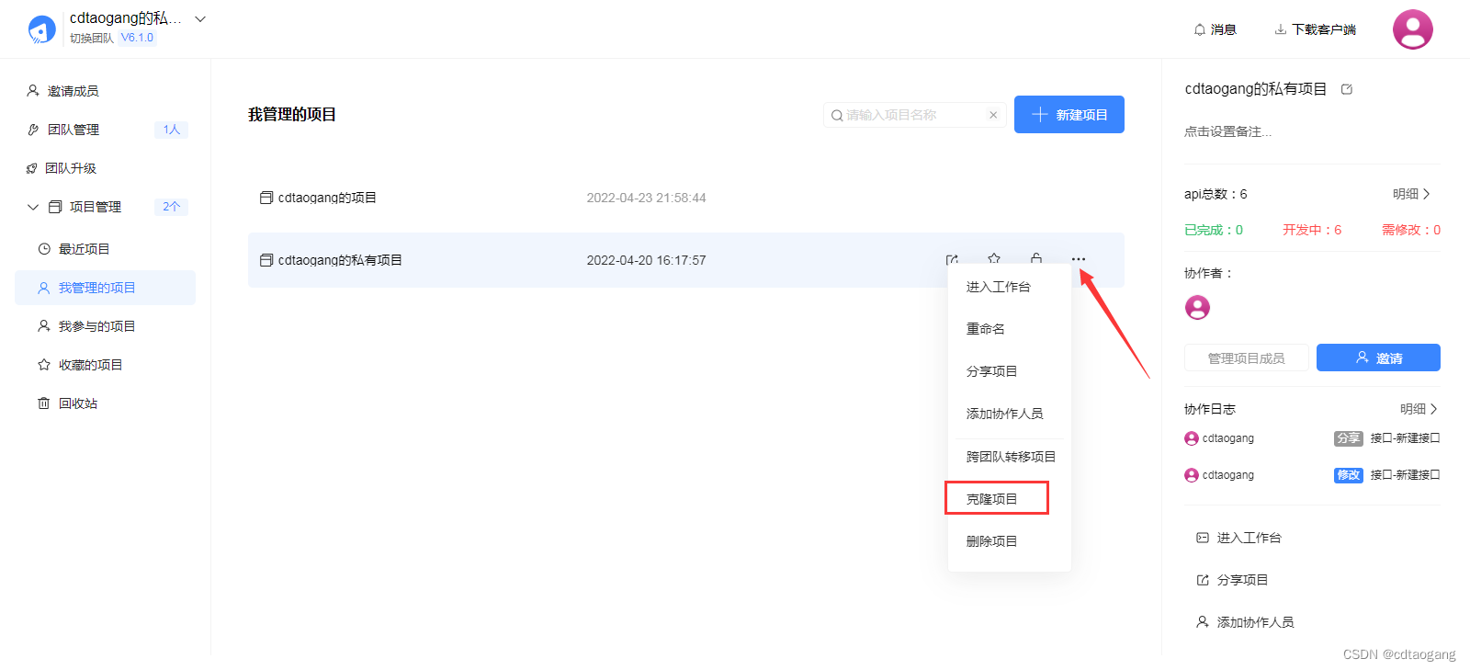Click the date 2022-04-23 21:58:44

click(x=647, y=198)
